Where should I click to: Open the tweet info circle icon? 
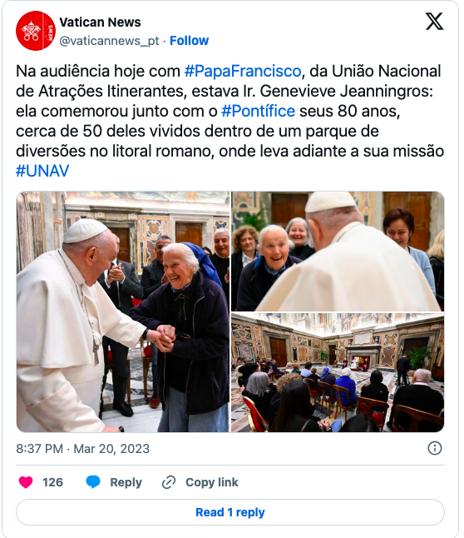click(435, 448)
